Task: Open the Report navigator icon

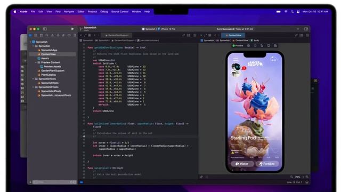Action: click(x=75, y=35)
